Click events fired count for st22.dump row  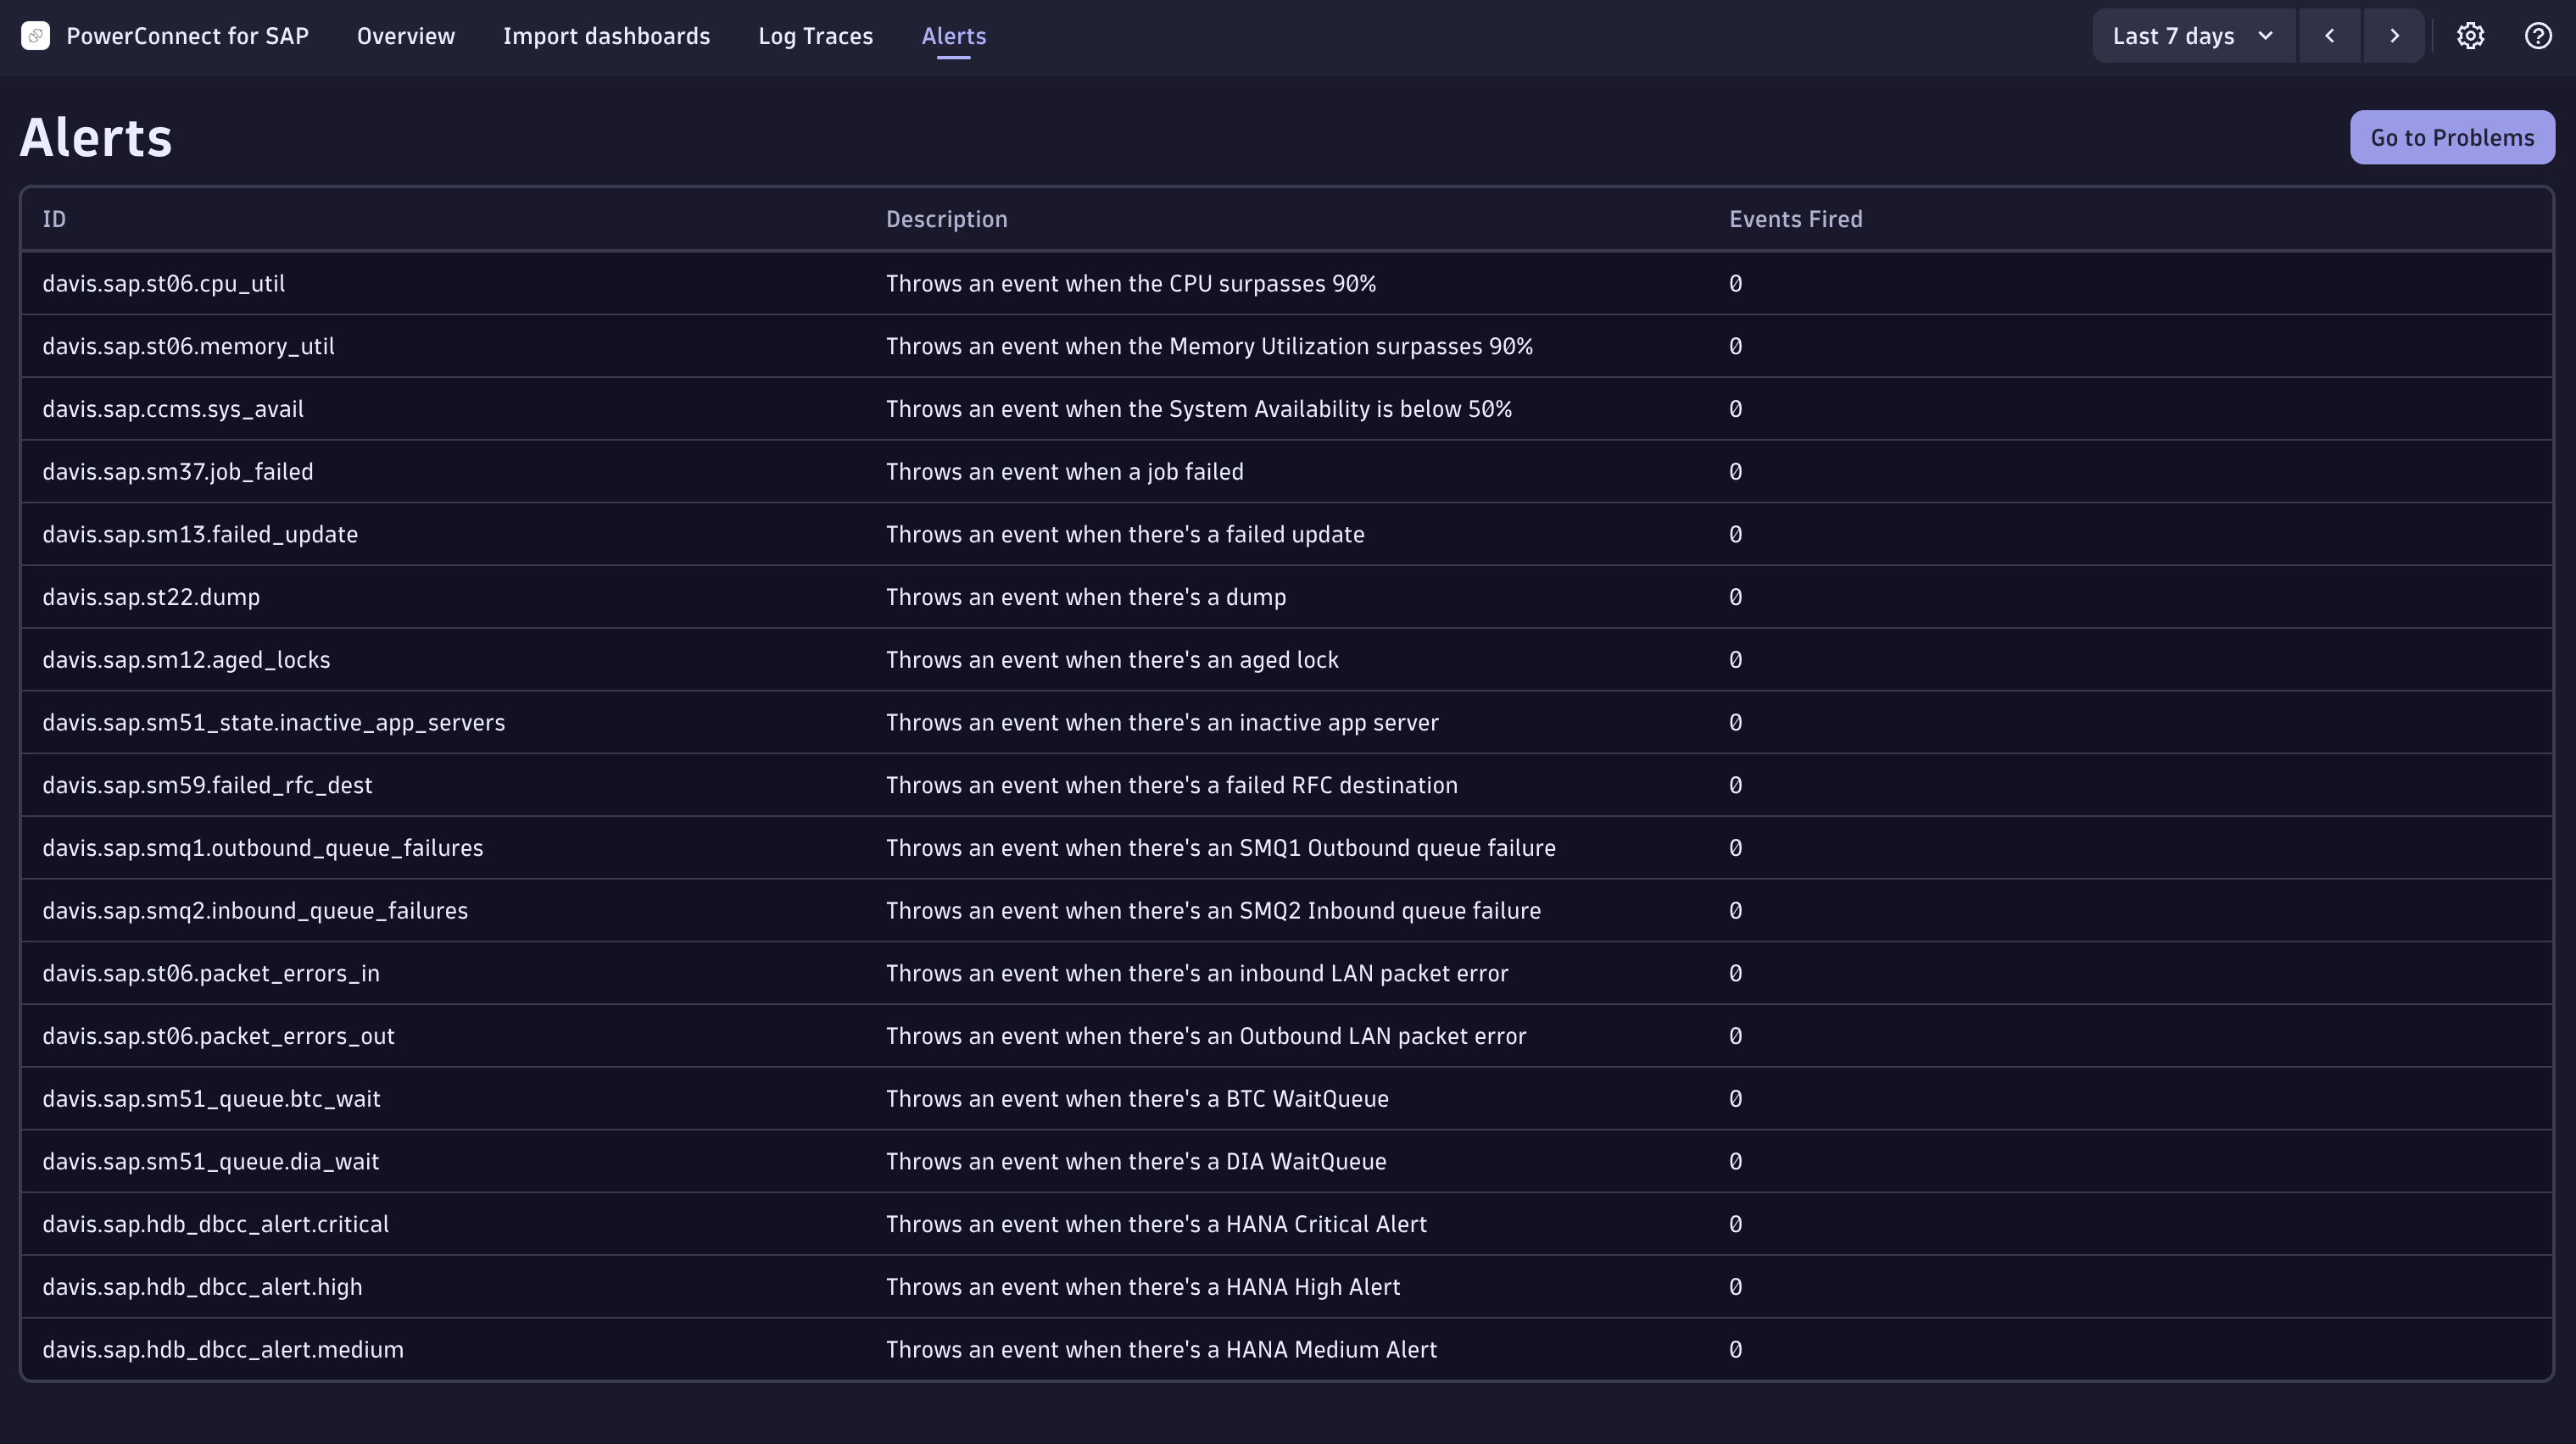(x=1735, y=597)
